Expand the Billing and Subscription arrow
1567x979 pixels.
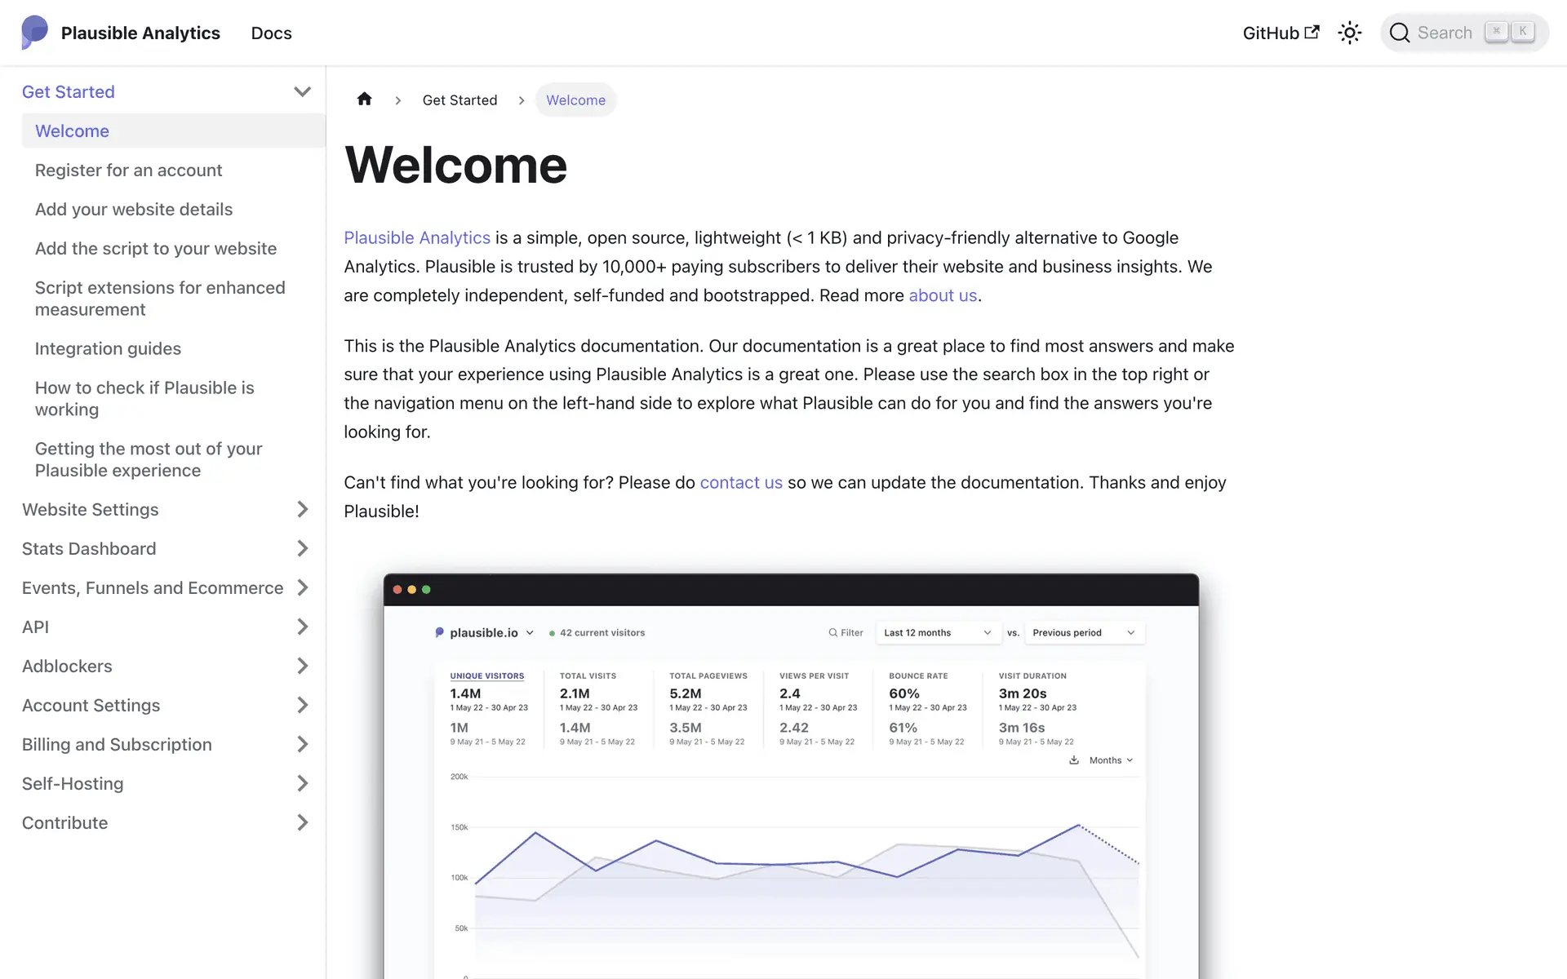[x=302, y=744]
